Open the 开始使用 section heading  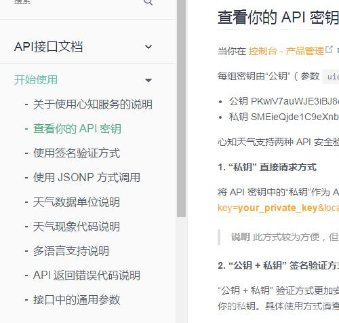pyautogui.click(x=36, y=80)
